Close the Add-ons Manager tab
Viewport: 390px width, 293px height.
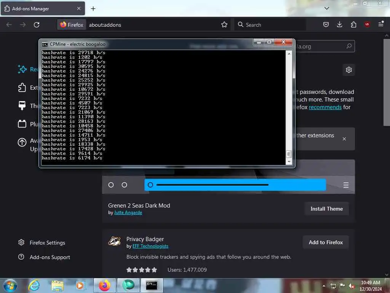pos(78,8)
